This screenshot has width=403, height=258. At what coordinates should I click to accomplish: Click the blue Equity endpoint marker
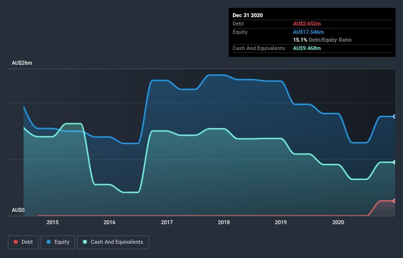[395, 117]
